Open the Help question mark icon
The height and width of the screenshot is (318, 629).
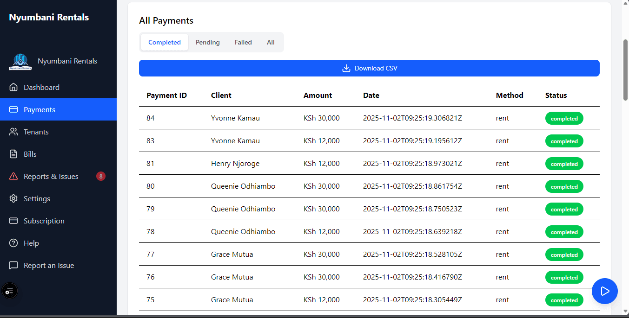point(13,243)
